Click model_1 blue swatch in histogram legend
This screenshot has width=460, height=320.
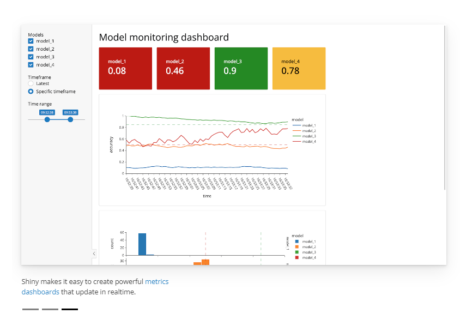point(297,241)
